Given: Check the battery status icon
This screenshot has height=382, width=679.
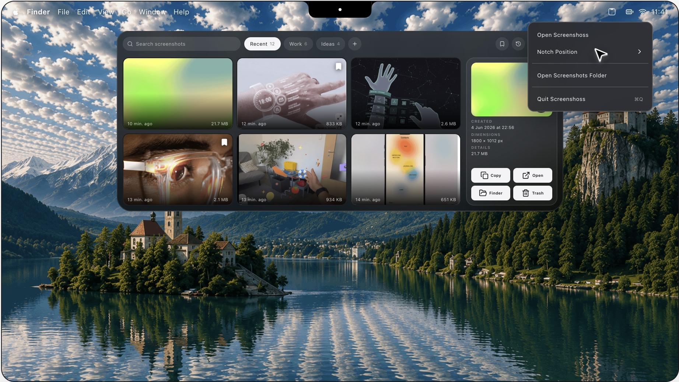Looking at the screenshot, I should click(x=629, y=12).
